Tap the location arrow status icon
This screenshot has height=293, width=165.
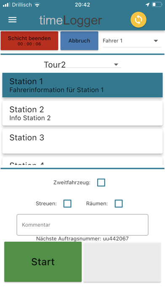[x=147, y=5]
